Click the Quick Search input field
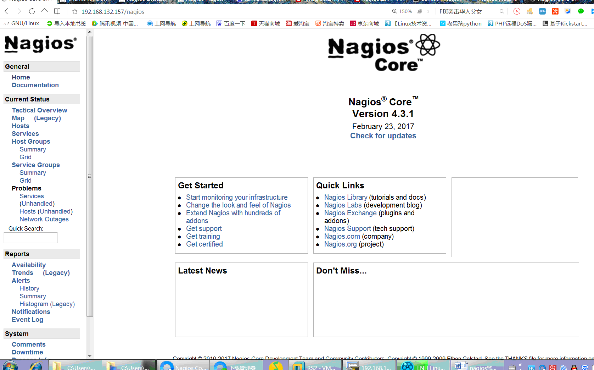 click(x=30, y=238)
